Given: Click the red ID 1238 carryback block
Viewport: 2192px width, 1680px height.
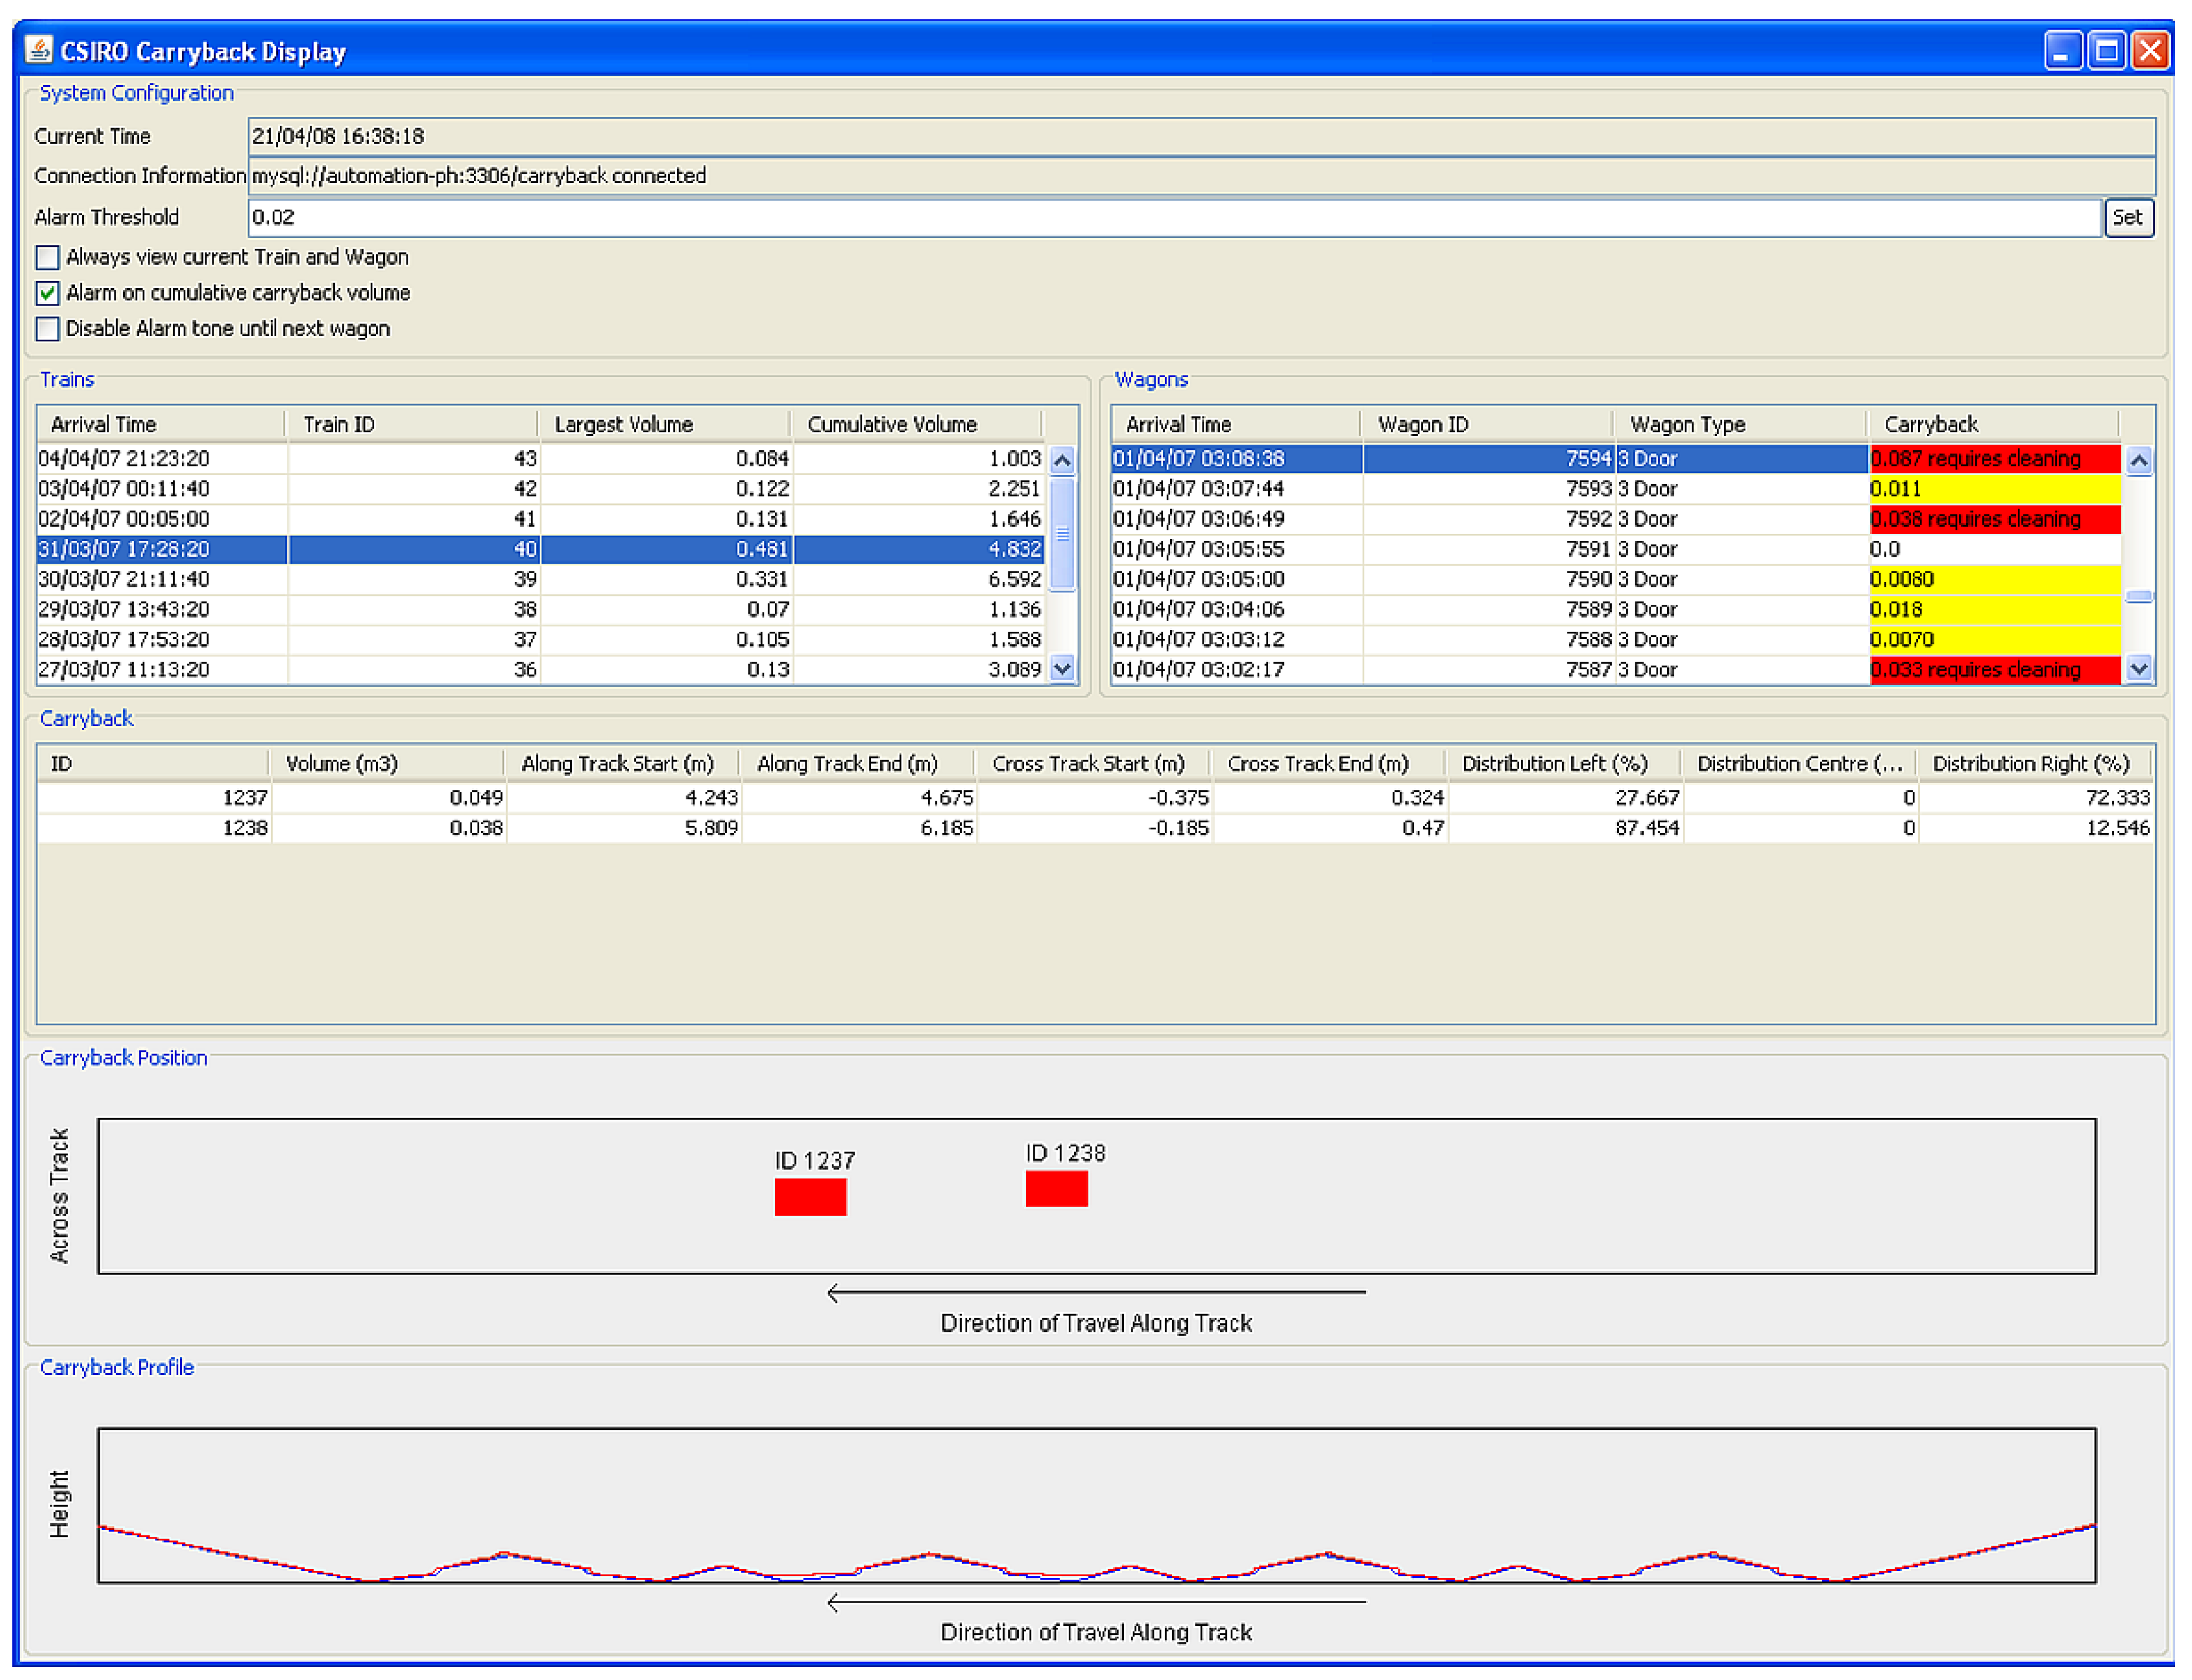Looking at the screenshot, I should [1056, 1189].
